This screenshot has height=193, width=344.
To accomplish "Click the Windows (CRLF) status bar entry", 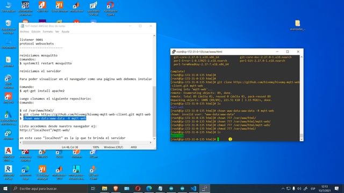I will click(113, 147).
